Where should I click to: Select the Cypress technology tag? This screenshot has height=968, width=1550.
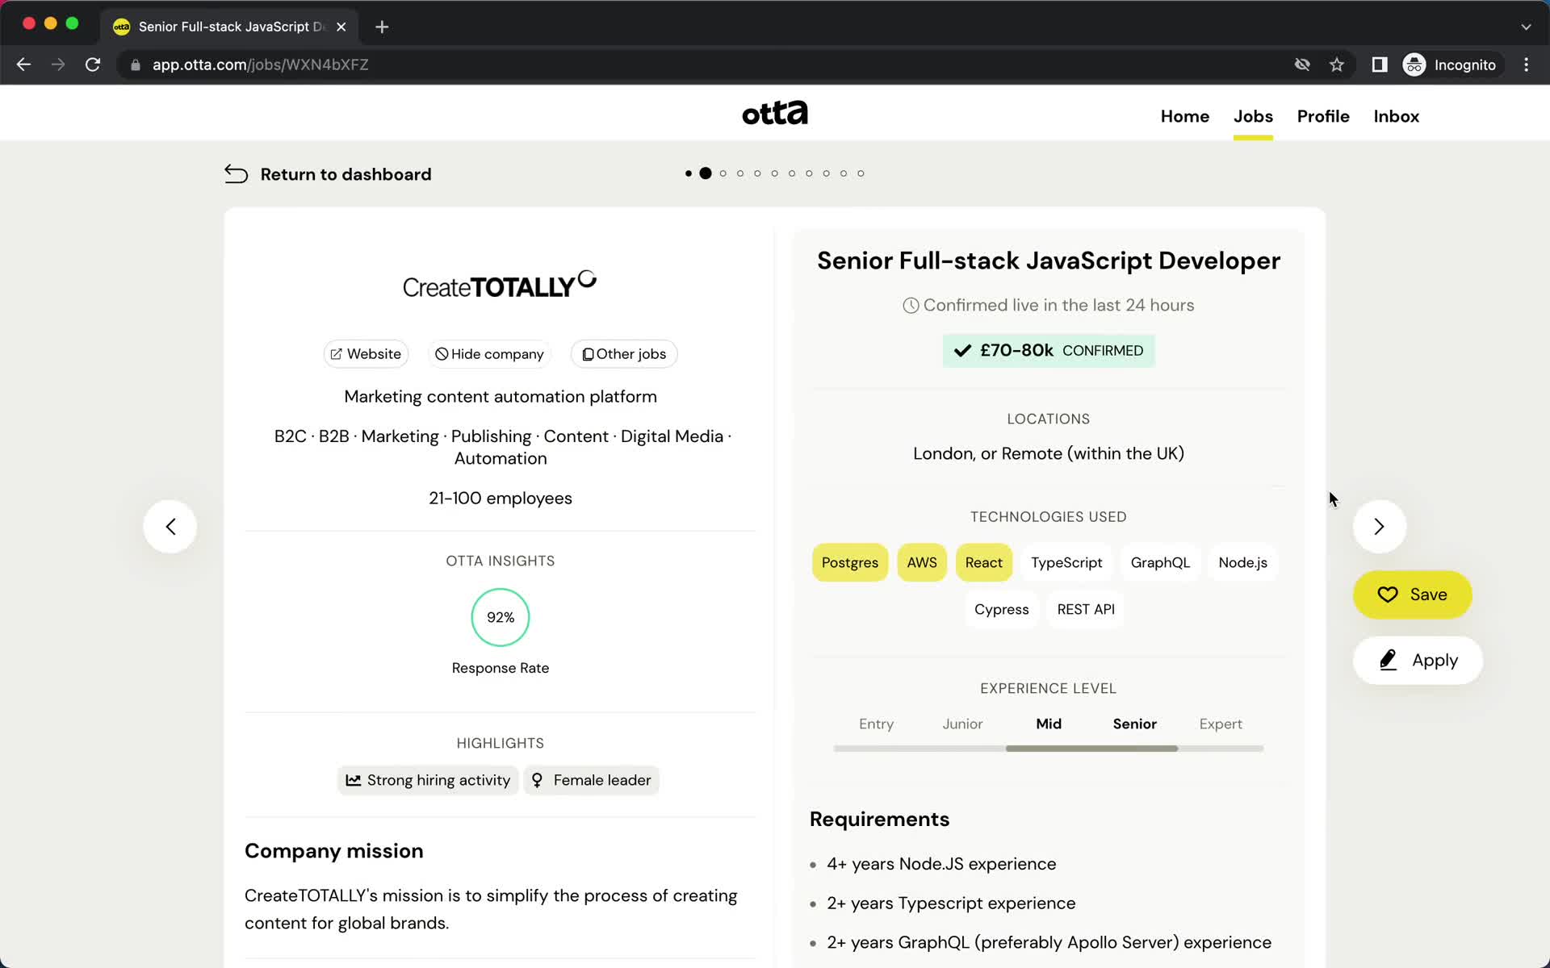tap(1001, 609)
